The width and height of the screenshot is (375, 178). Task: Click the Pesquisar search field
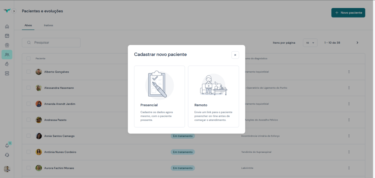click(51, 42)
